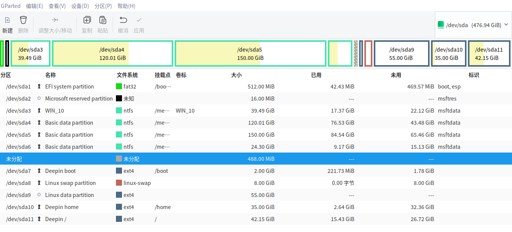Open the 设备 (Device) menu

80,6
